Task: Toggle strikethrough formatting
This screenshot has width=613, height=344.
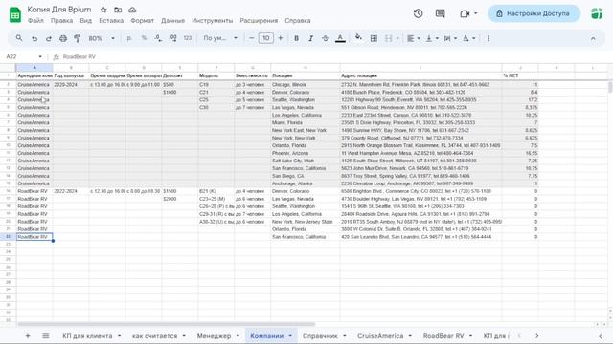Action: (326, 38)
